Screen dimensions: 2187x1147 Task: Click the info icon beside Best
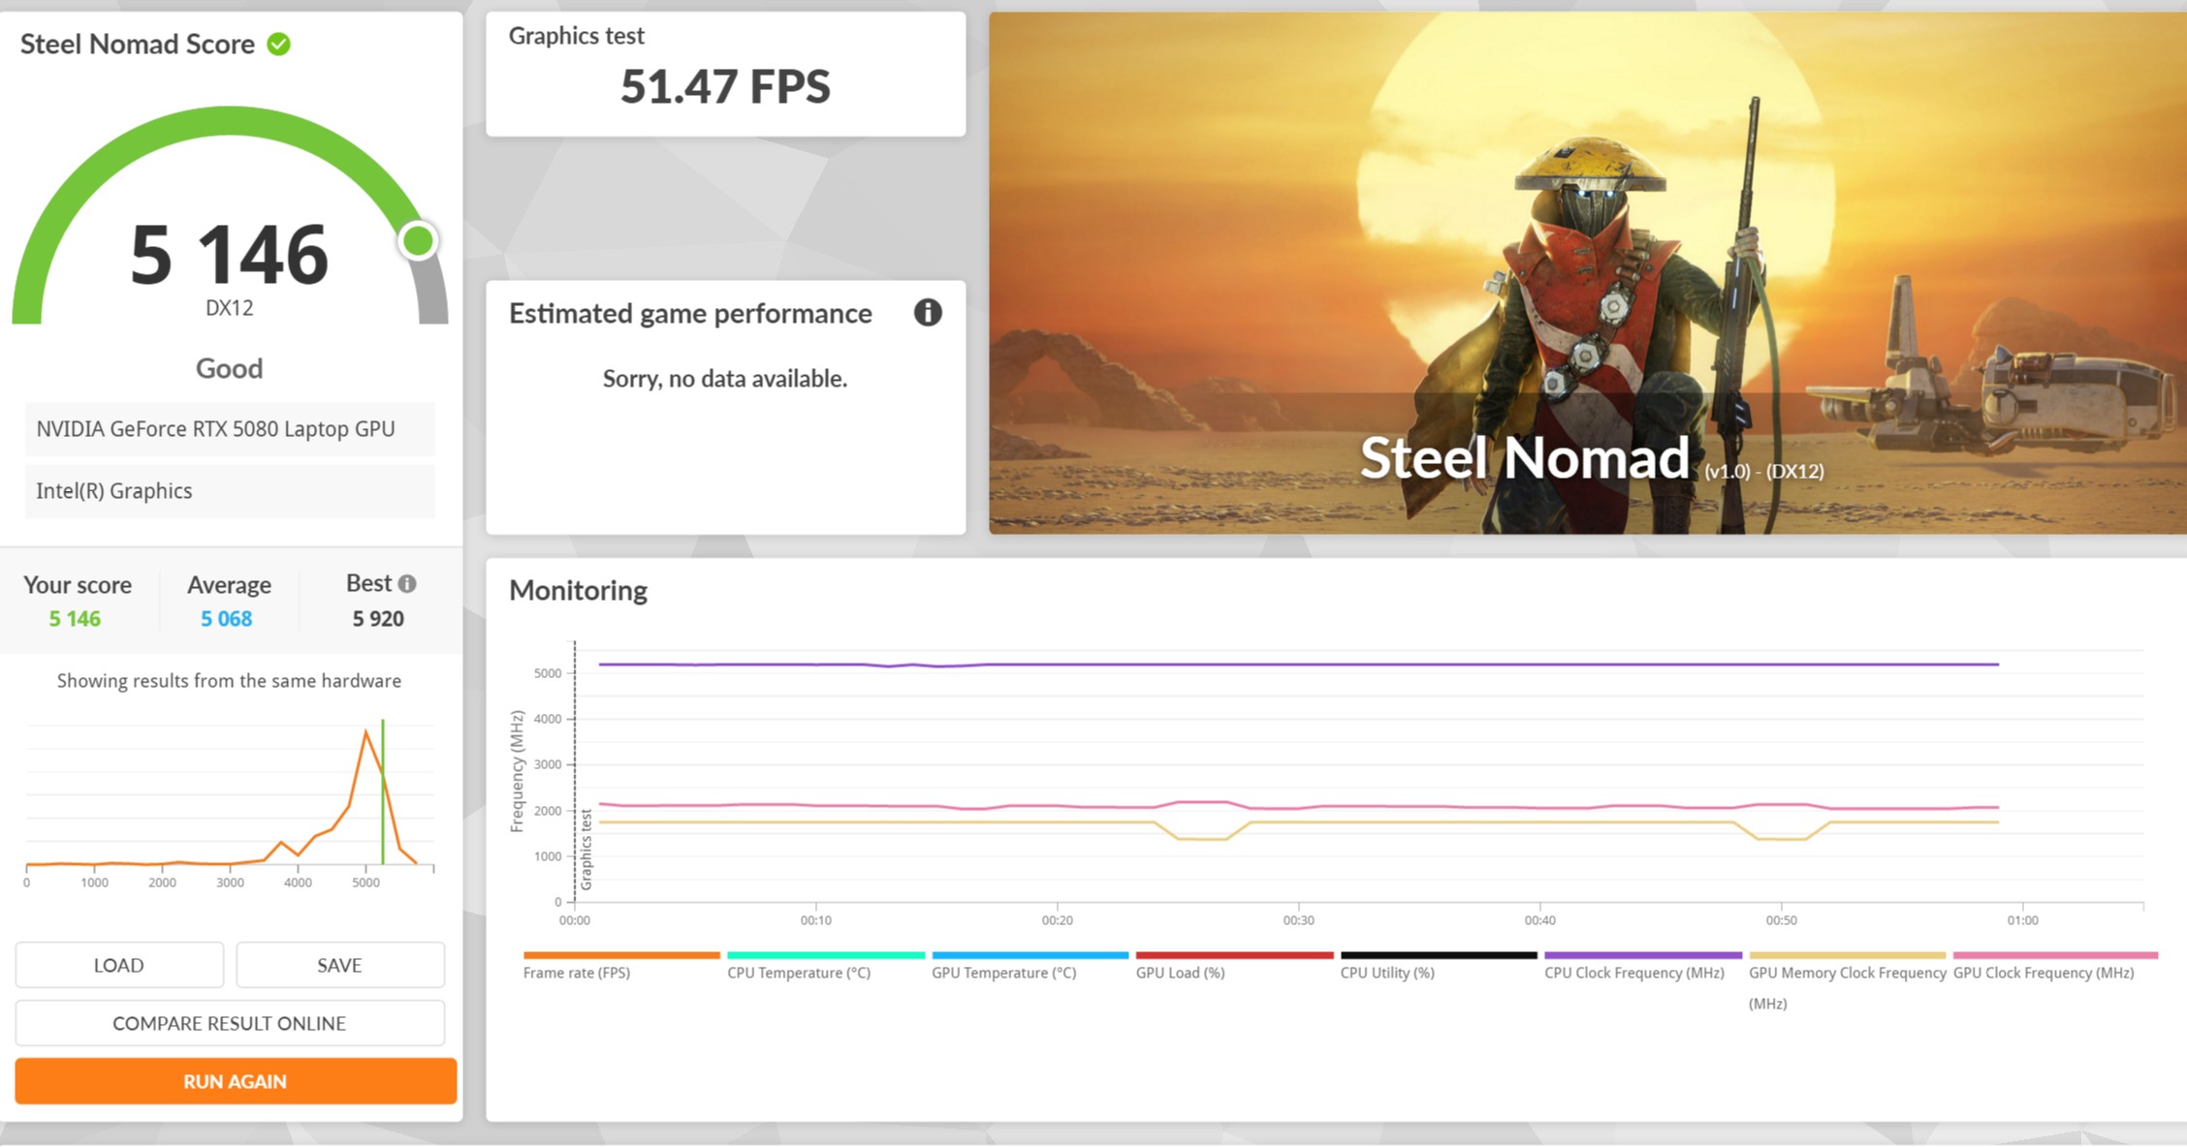point(407,583)
